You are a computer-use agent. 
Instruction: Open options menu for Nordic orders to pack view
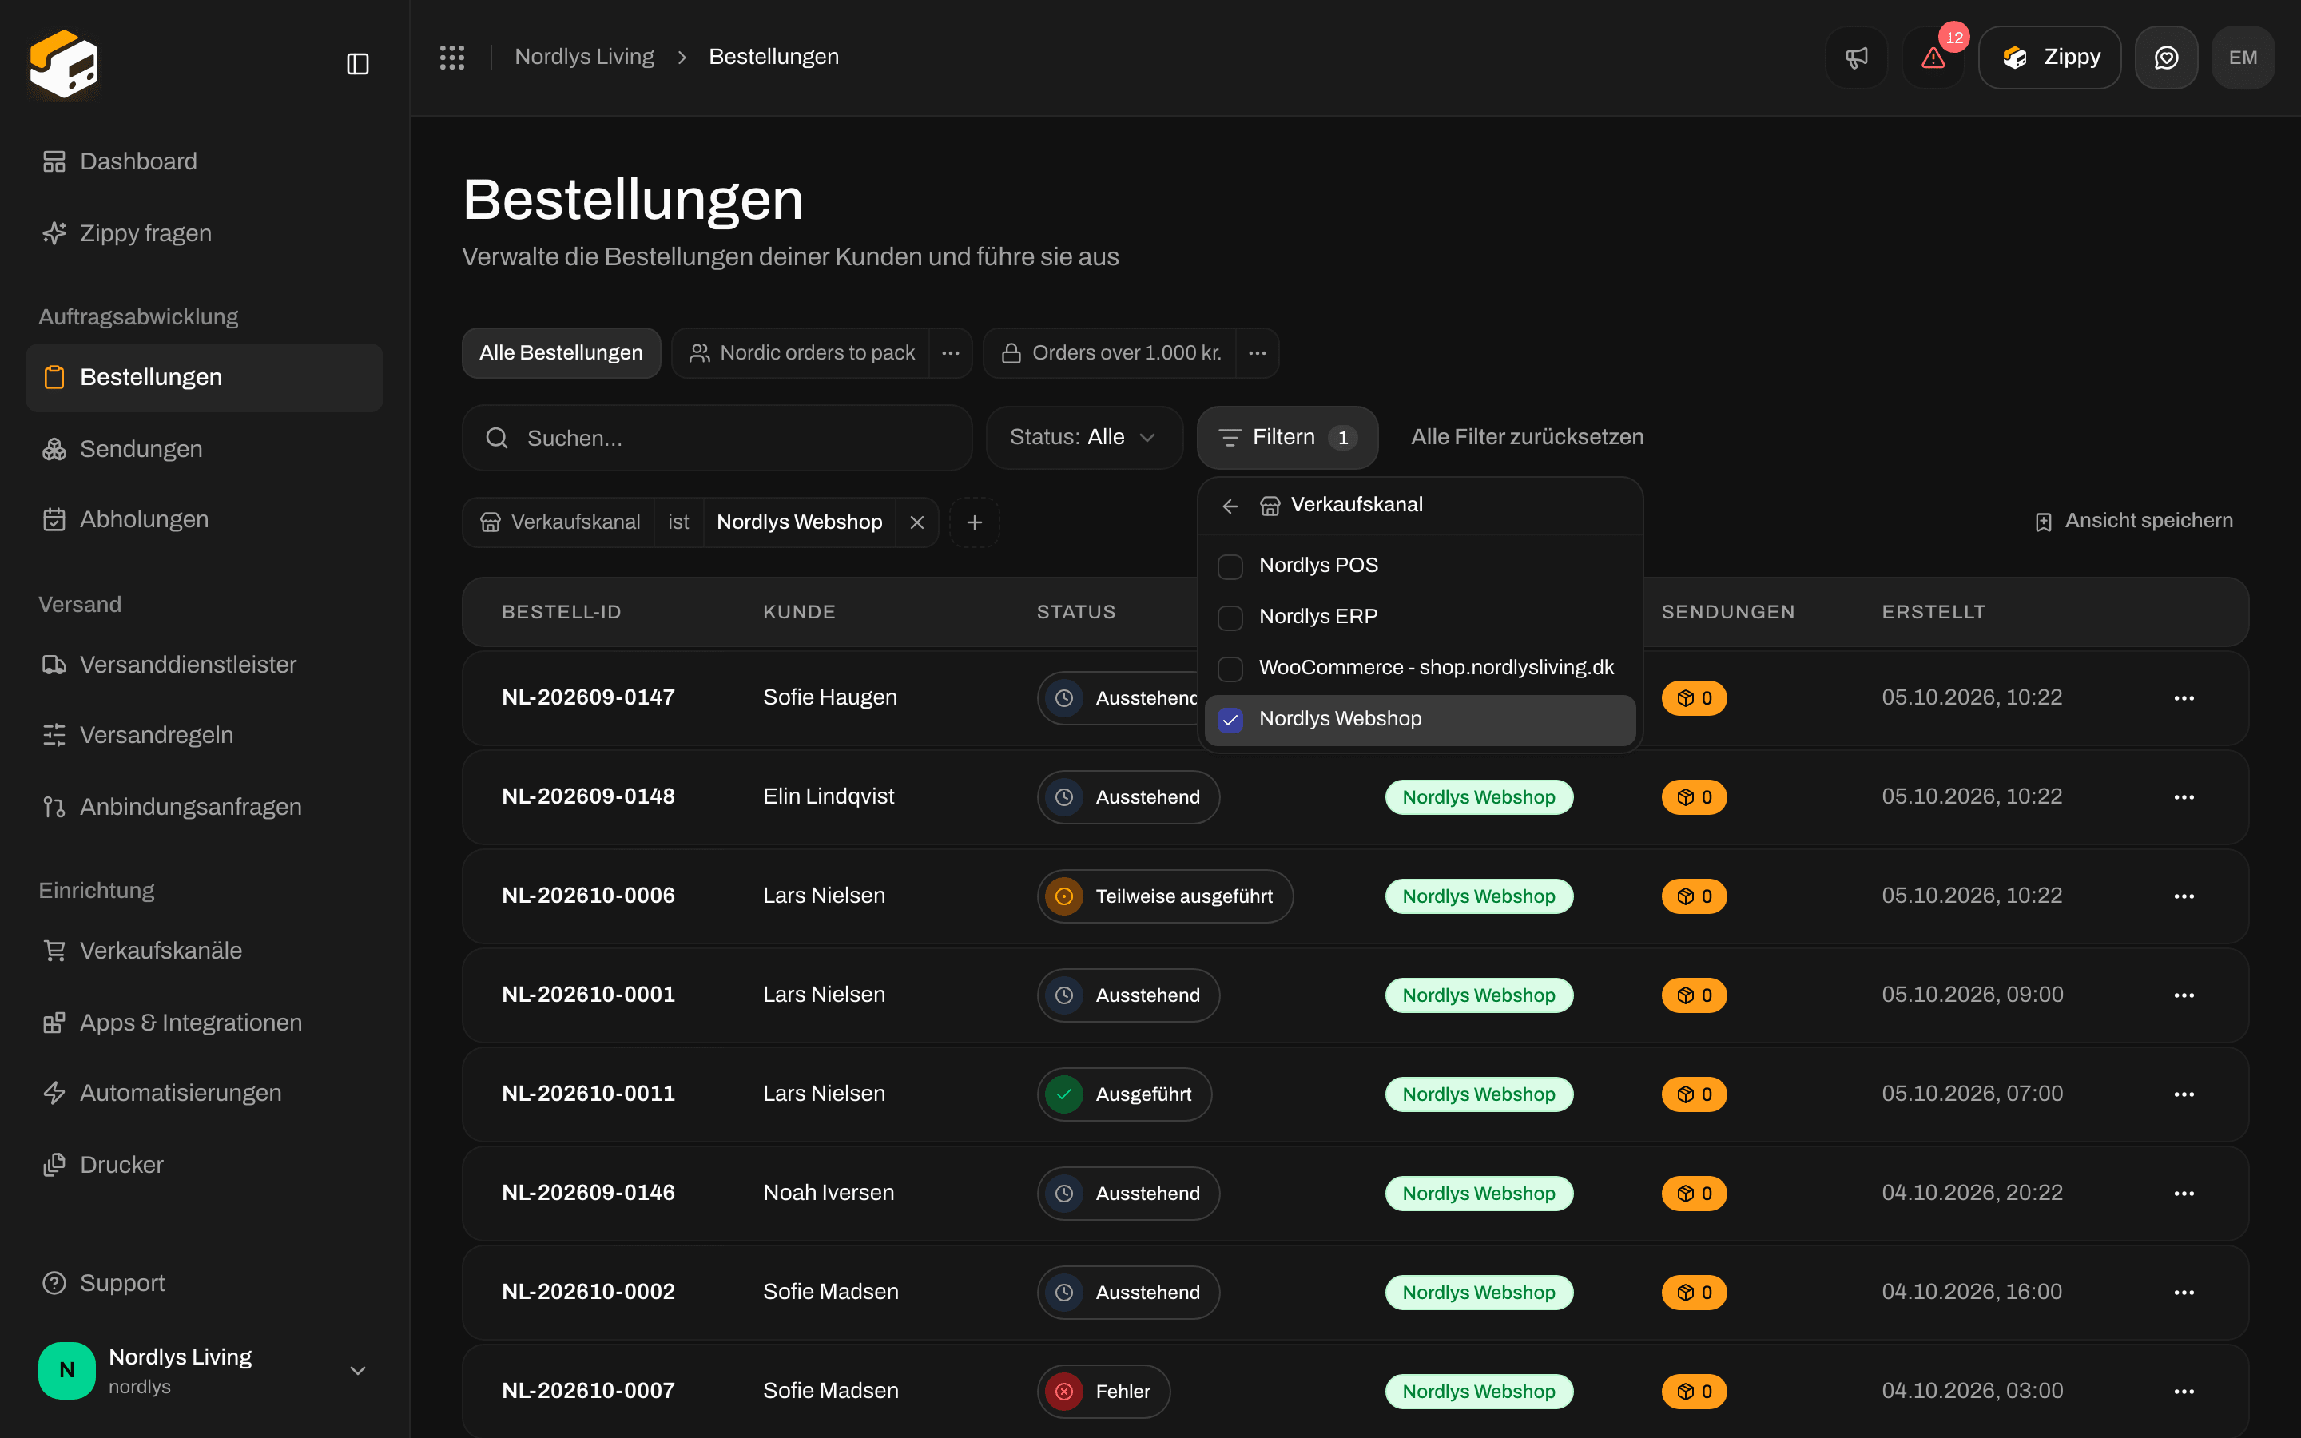pyautogui.click(x=950, y=353)
